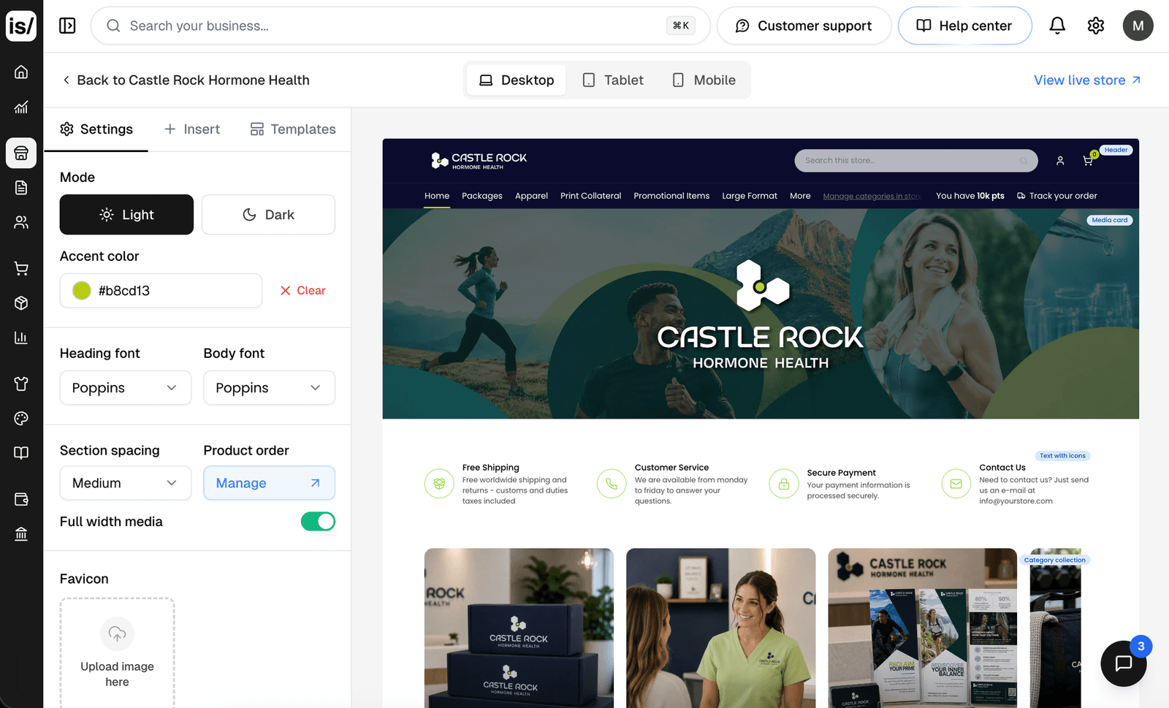The width and height of the screenshot is (1169, 708).
Task: Click the upload cloud icon under Favicon
Action: point(117,633)
